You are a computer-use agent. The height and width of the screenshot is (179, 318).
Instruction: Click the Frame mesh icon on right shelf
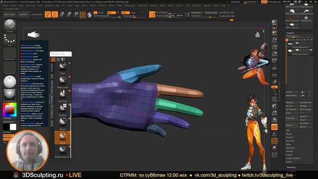click(274, 99)
